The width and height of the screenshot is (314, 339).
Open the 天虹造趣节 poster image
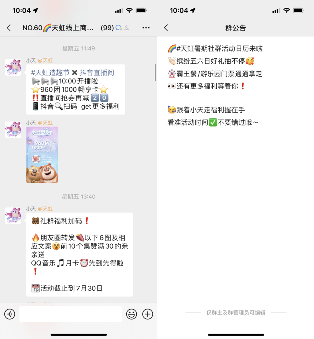pos(42,155)
